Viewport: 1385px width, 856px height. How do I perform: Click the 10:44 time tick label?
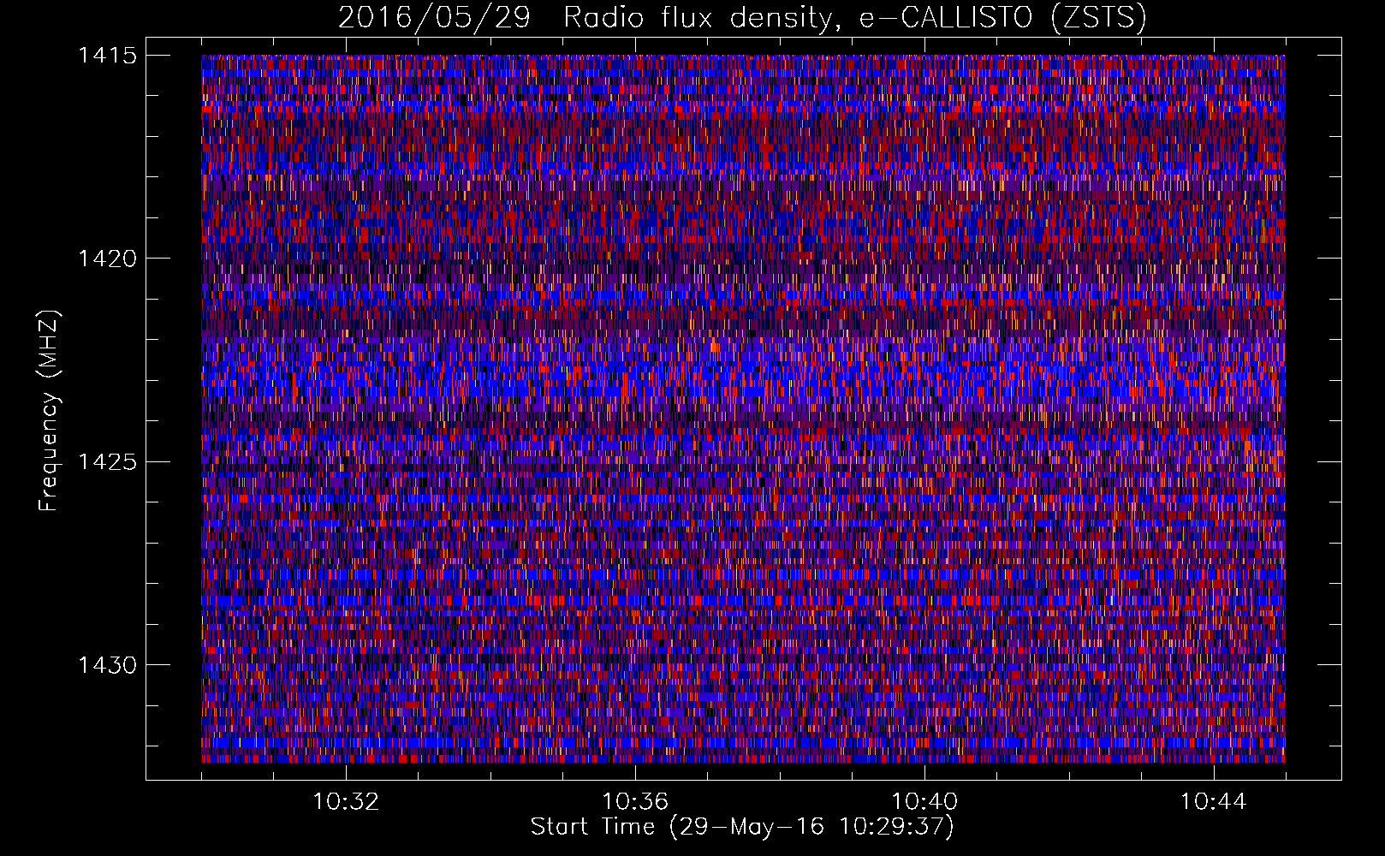pos(1214,802)
